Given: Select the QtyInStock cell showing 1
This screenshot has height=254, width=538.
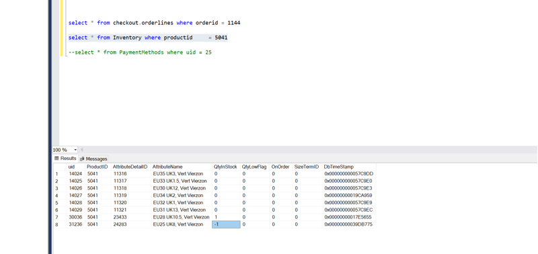Looking at the screenshot, I should coord(226,217).
